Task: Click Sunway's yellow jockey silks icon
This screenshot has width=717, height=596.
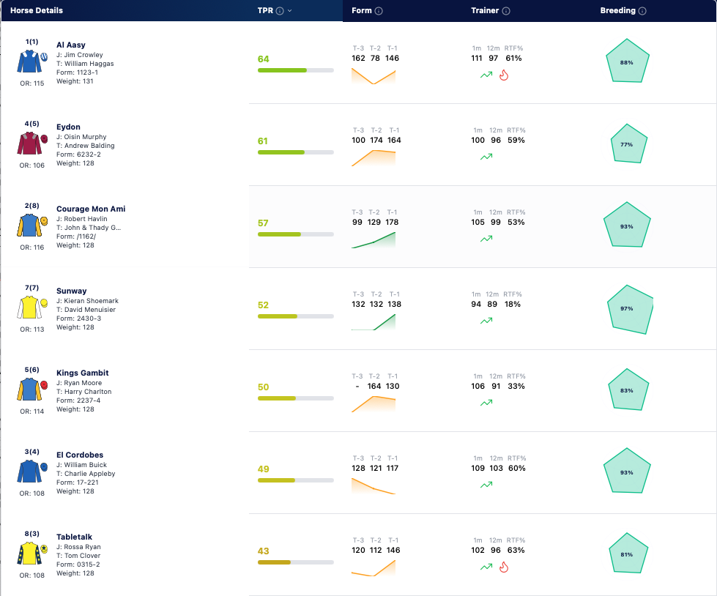Action: pyautogui.click(x=32, y=307)
